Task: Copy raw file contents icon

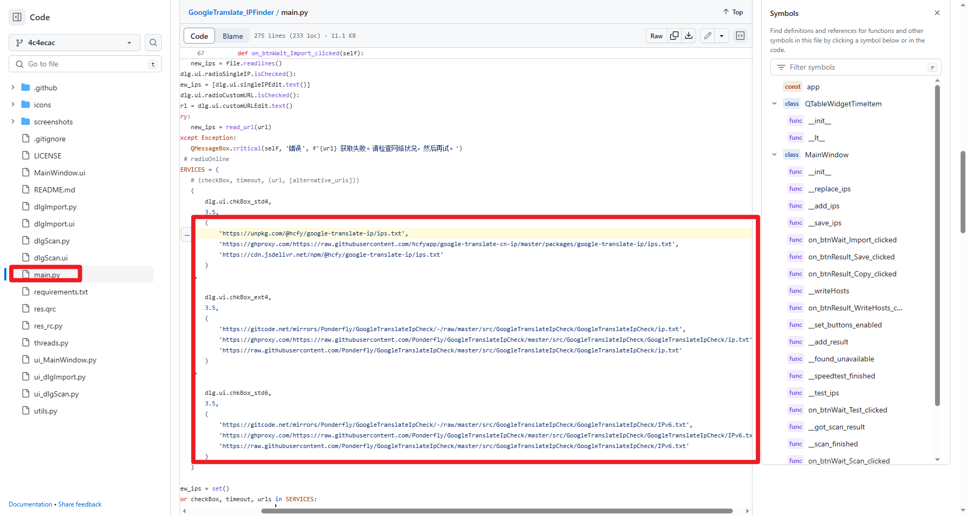Action: [x=674, y=36]
